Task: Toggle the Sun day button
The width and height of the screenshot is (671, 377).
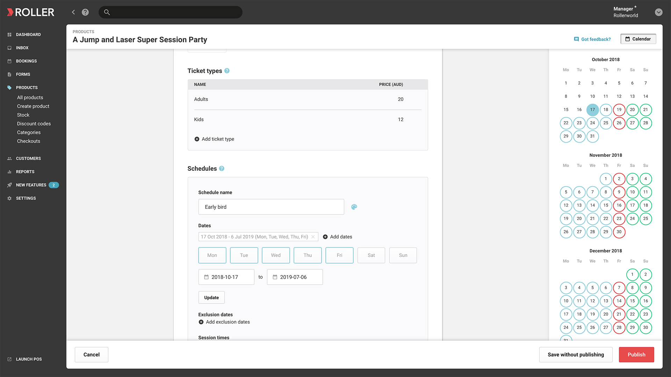Action: 403,255
